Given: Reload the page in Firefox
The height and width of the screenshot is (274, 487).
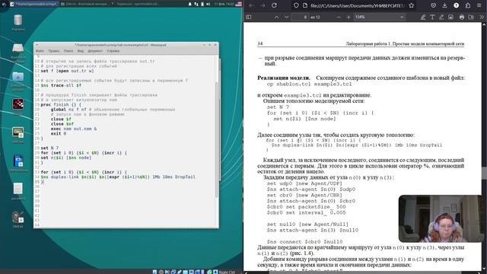Looking at the screenshot, I should tap(274, 5).
